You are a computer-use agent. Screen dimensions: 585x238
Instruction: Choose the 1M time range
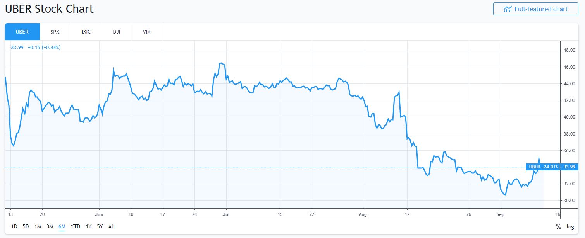pyautogui.click(x=38, y=226)
